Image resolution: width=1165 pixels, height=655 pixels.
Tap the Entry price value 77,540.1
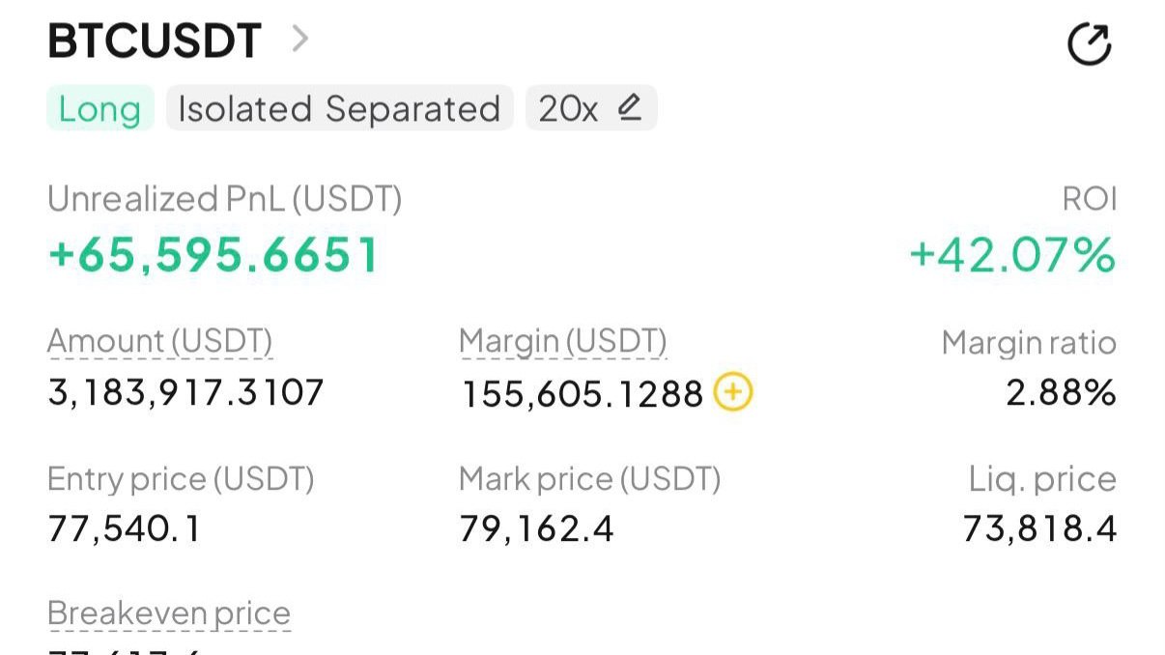click(x=125, y=529)
